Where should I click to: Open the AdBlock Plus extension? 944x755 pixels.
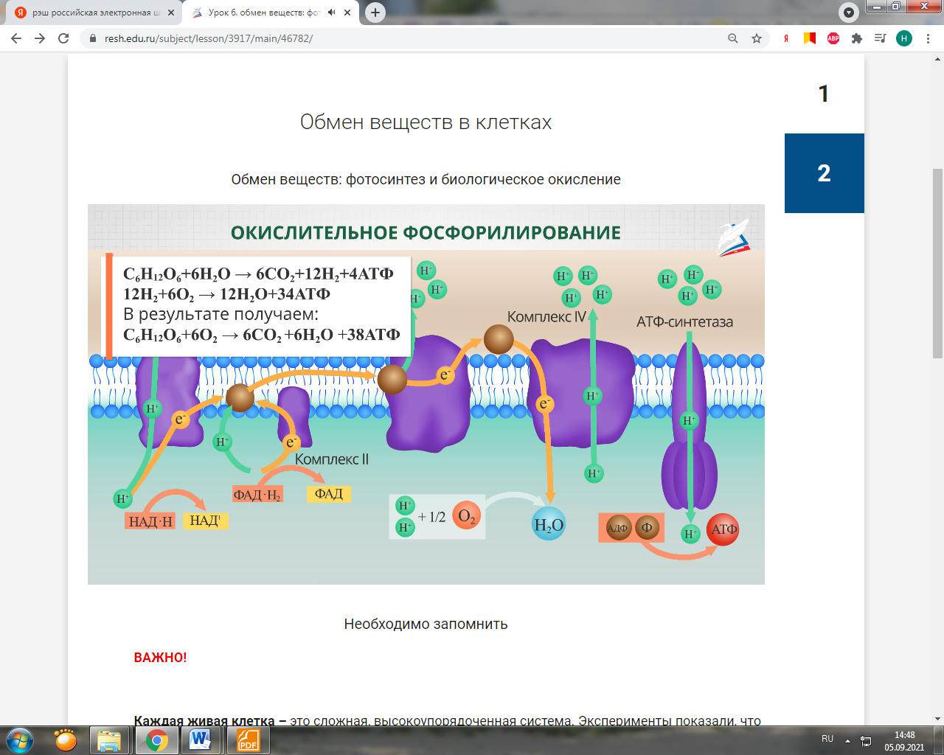833,38
